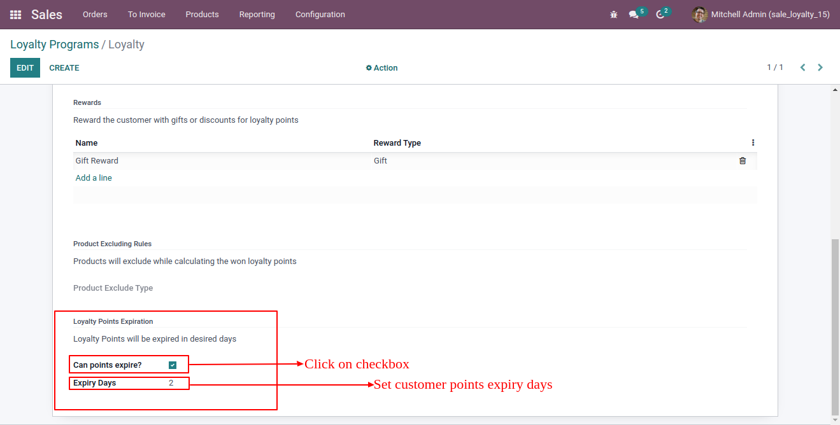Click the EDIT button
Screen dimensions: 840x425
pos(25,67)
